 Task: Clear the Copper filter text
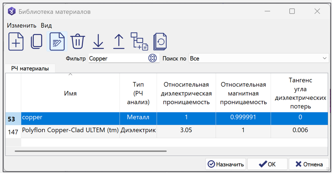152,58
